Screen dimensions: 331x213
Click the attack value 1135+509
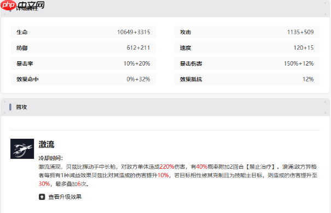(300, 32)
